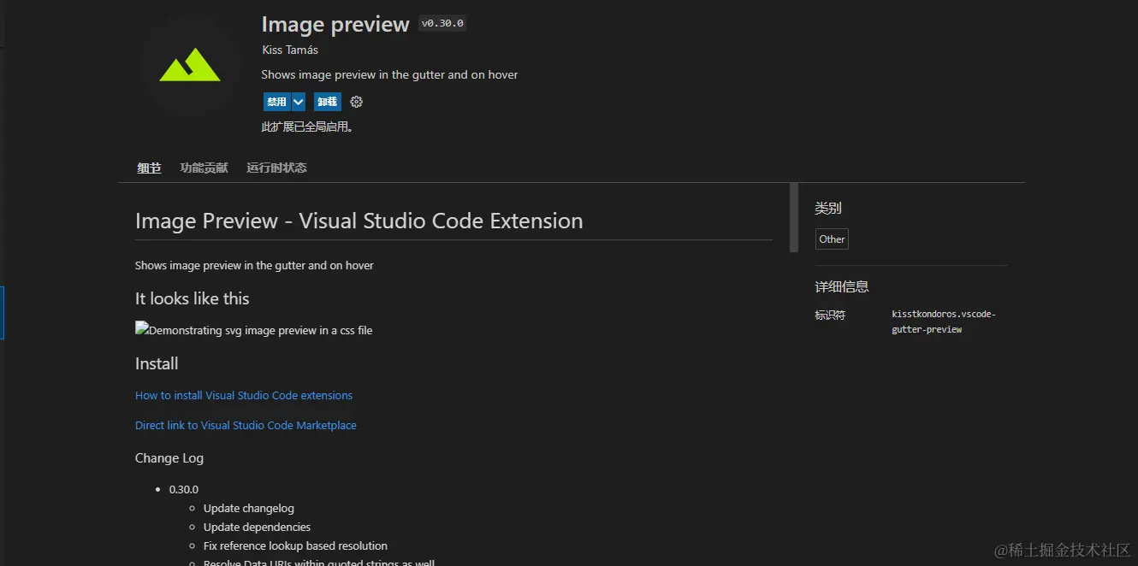
Task: Click the "Image preview" extension title
Action: 335,24
